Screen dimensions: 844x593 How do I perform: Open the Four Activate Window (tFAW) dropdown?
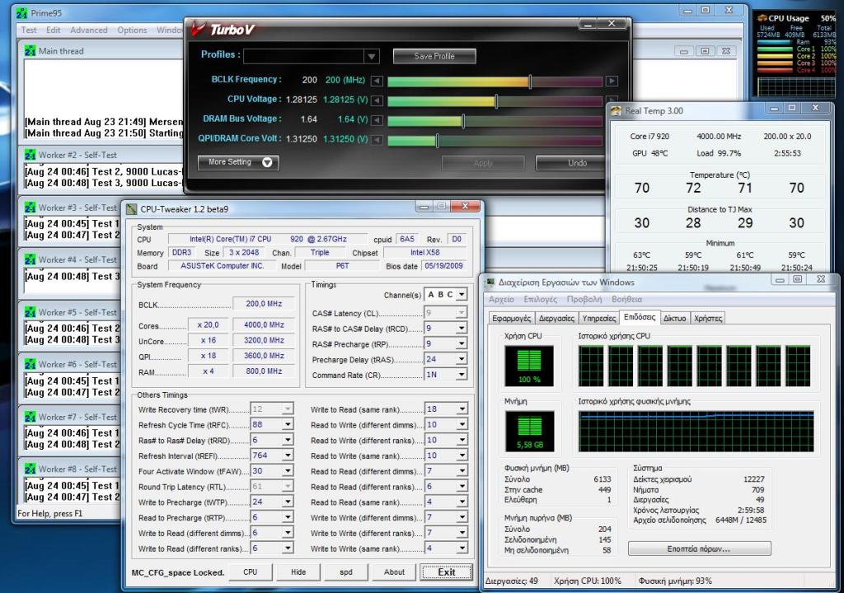point(288,471)
